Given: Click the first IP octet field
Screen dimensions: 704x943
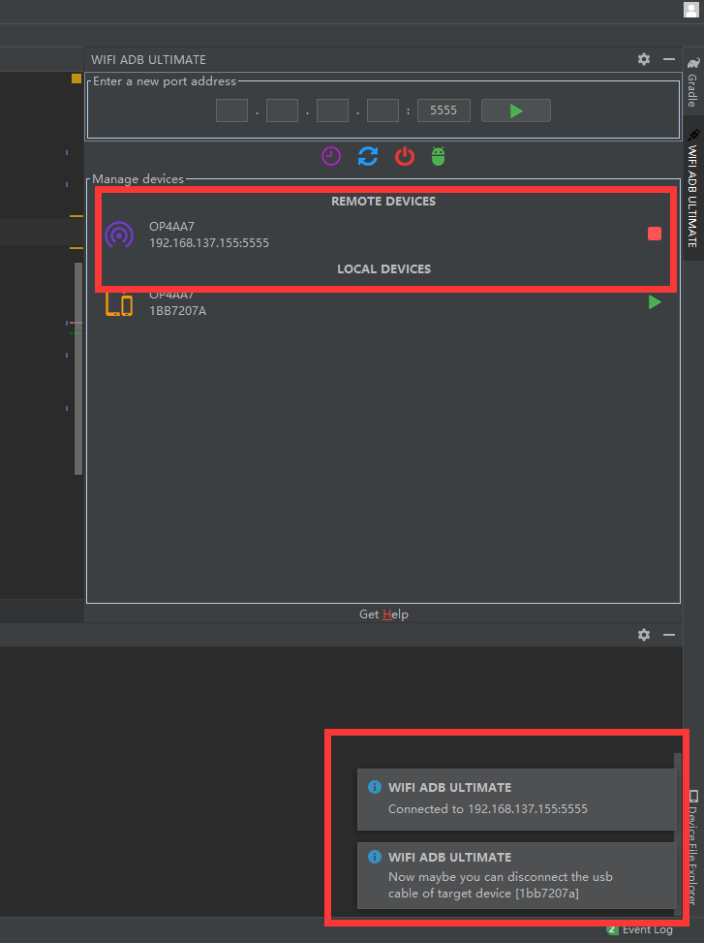Looking at the screenshot, I should coord(231,110).
